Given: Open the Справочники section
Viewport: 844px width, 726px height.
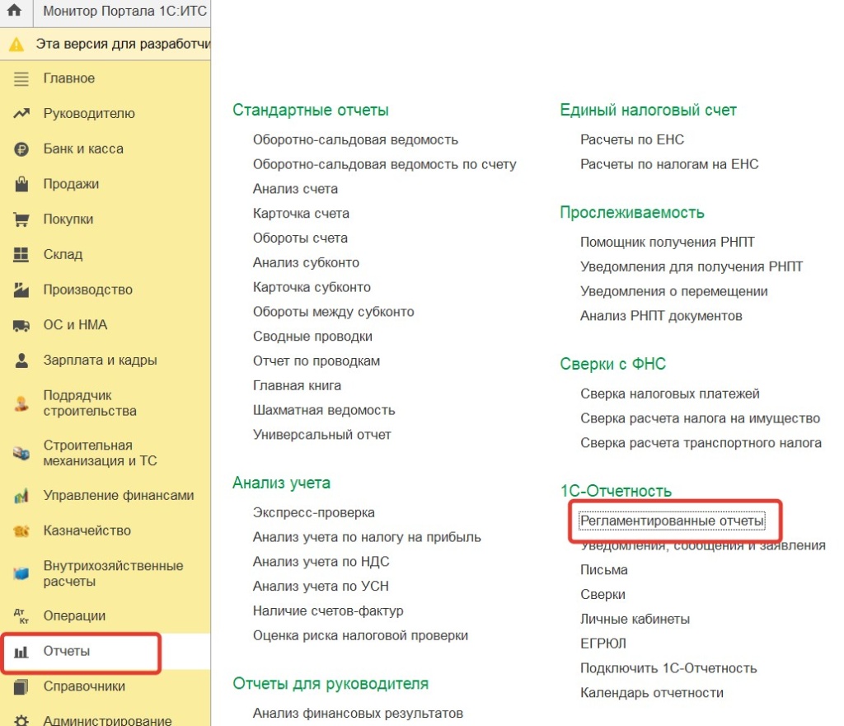Looking at the screenshot, I should point(84,686).
